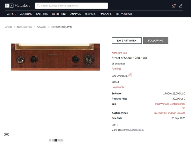Click the dimensions ruler triangle icon
The width and height of the screenshot is (191, 145).
coord(129,75)
